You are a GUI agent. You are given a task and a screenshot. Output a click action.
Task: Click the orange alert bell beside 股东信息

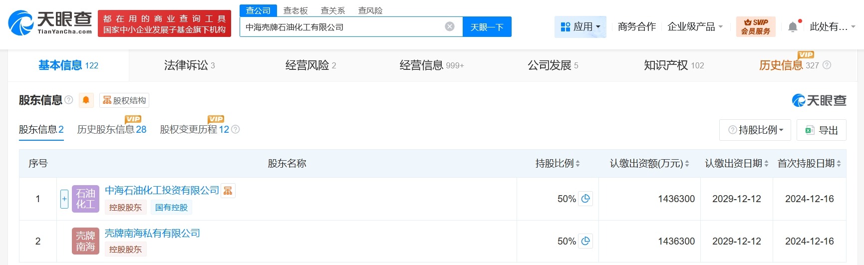click(x=86, y=100)
